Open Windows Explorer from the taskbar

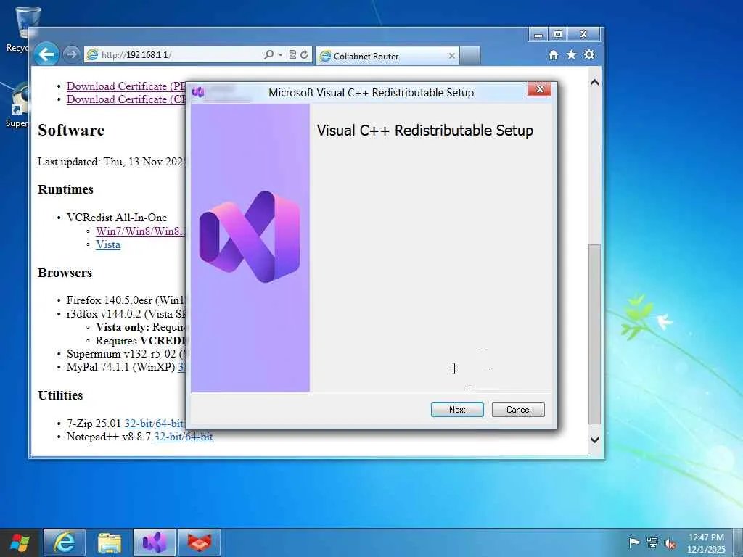(110, 542)
